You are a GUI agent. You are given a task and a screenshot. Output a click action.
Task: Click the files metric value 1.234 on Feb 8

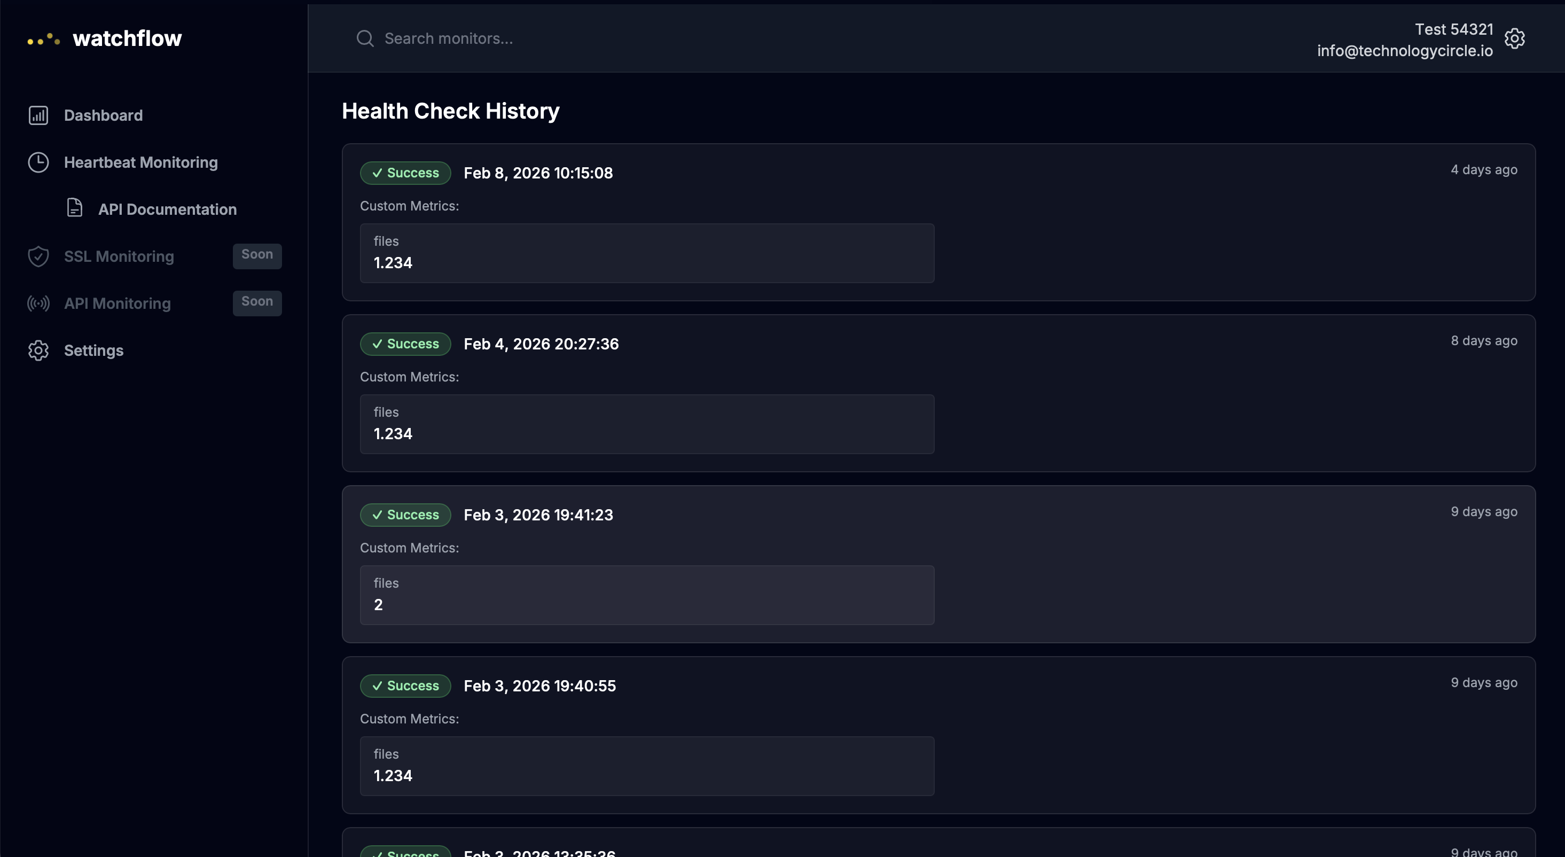click(393, 262)
